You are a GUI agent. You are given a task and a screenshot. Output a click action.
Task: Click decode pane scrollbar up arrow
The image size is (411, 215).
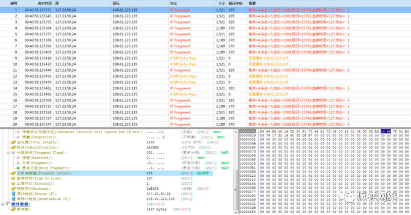pyautogui.click(x=236, y=132)
